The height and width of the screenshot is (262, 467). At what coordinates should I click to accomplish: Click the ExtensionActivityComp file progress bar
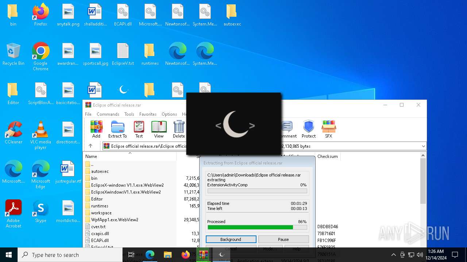(257, 191)
